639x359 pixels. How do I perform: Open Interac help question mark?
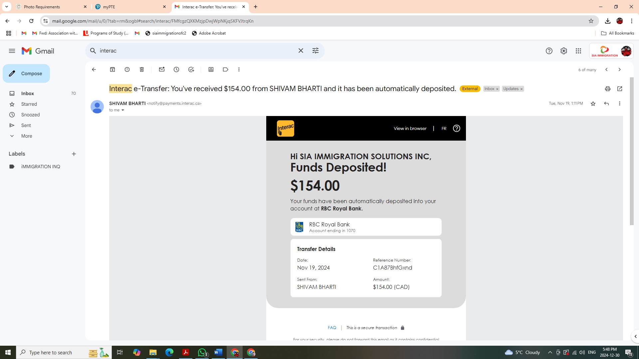[x=457, y=128]
